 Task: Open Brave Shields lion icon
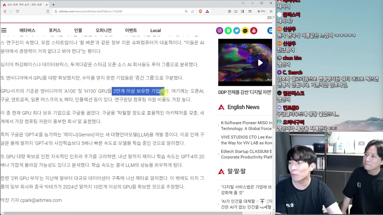[200, 11]
